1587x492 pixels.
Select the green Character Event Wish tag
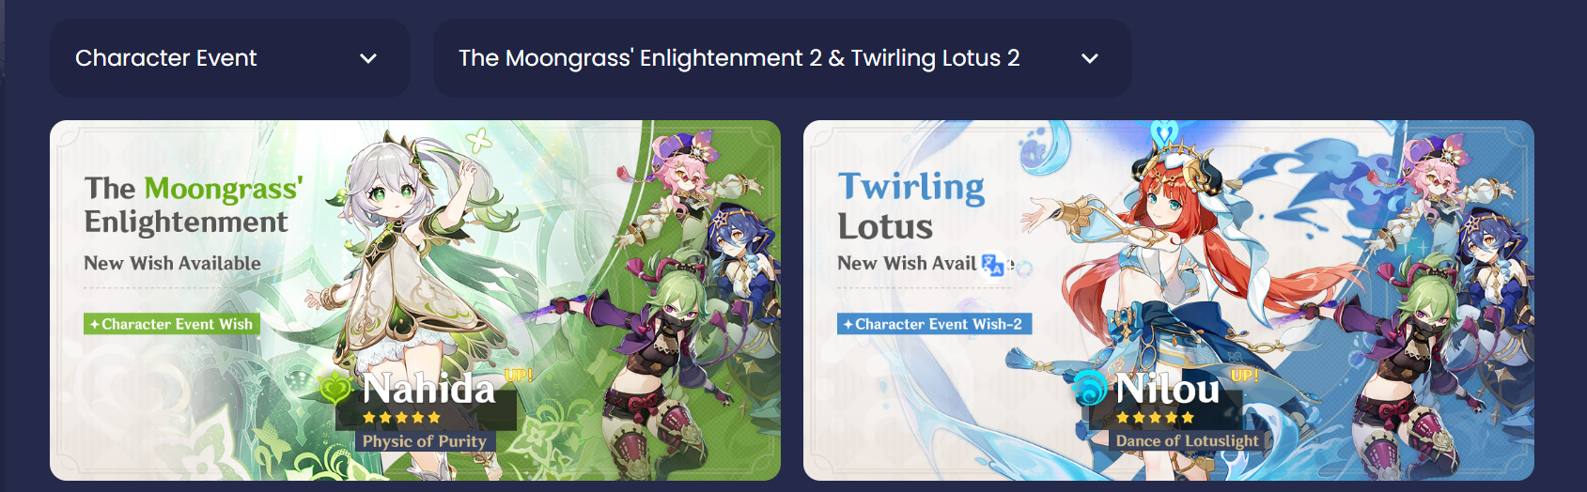pyautogui.click(x=172, y=324)
